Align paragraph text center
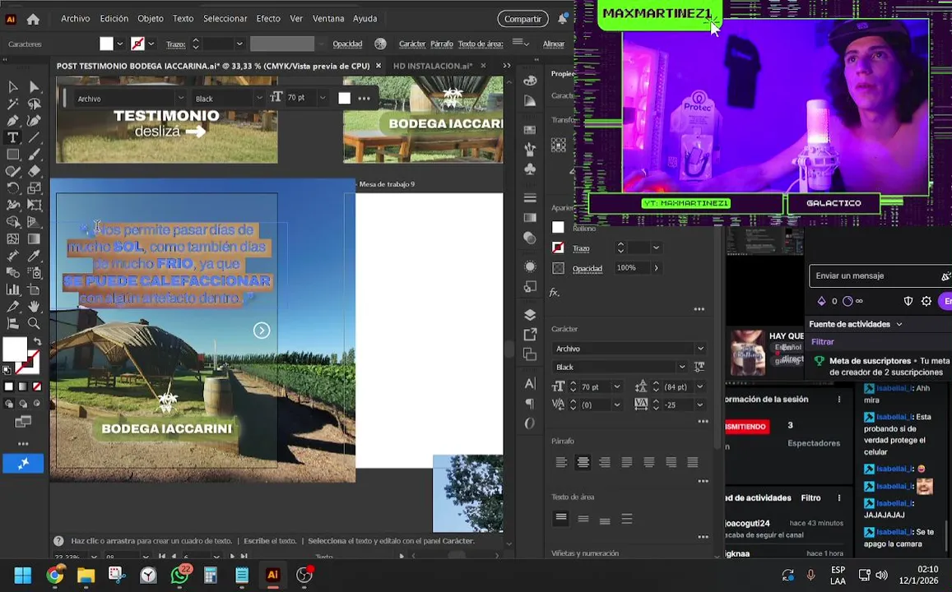 [x=583, y=462]
